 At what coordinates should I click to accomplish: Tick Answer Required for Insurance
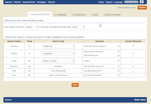(133, 46)
